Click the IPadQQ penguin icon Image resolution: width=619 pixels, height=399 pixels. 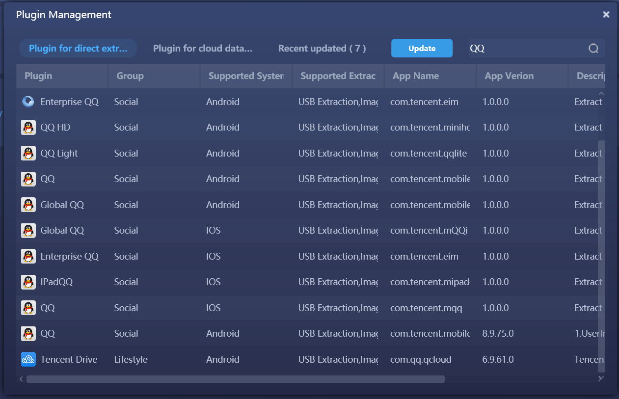pyautogui.click(x=28, y=282)
